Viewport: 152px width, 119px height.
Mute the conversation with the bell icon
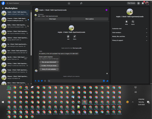(x=126, y=22)
